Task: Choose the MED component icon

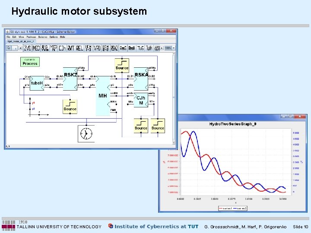Action: [x=36, y=48]
